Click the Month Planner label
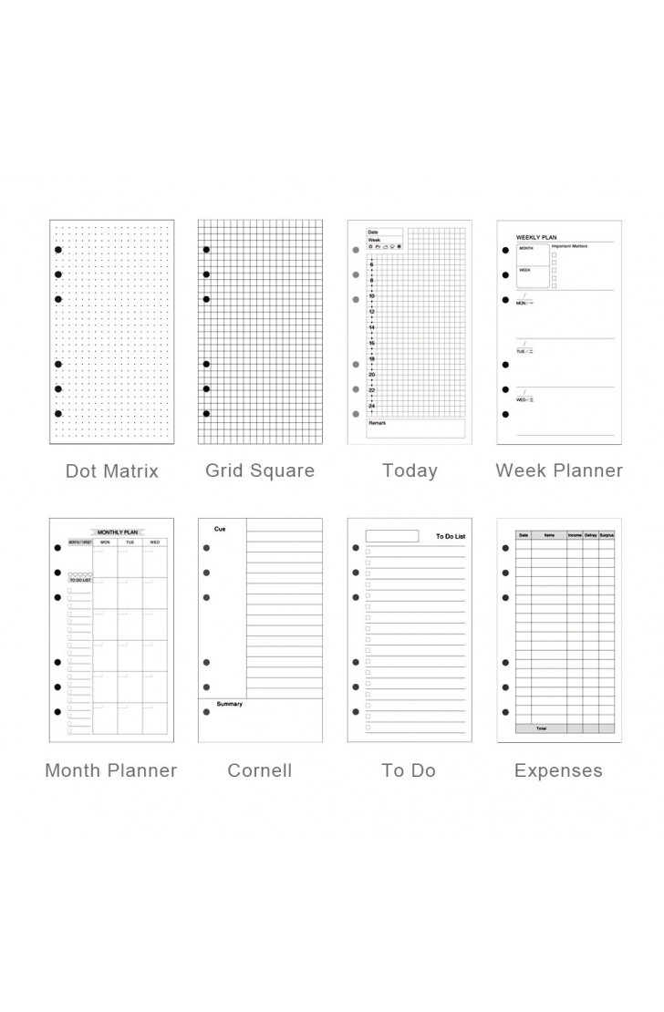 pos(111,770)
